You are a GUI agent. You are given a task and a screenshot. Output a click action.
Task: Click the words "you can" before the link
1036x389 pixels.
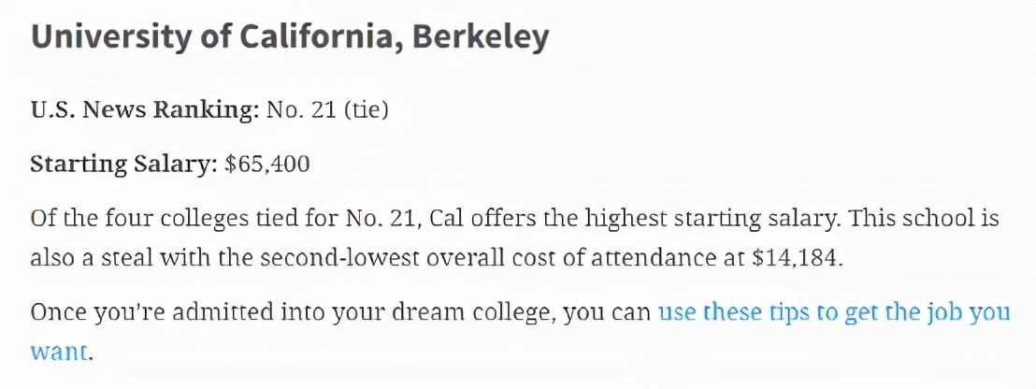(x=610, y=312)
